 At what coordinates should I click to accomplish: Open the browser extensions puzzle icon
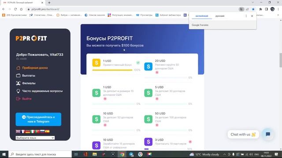[260, 9]
